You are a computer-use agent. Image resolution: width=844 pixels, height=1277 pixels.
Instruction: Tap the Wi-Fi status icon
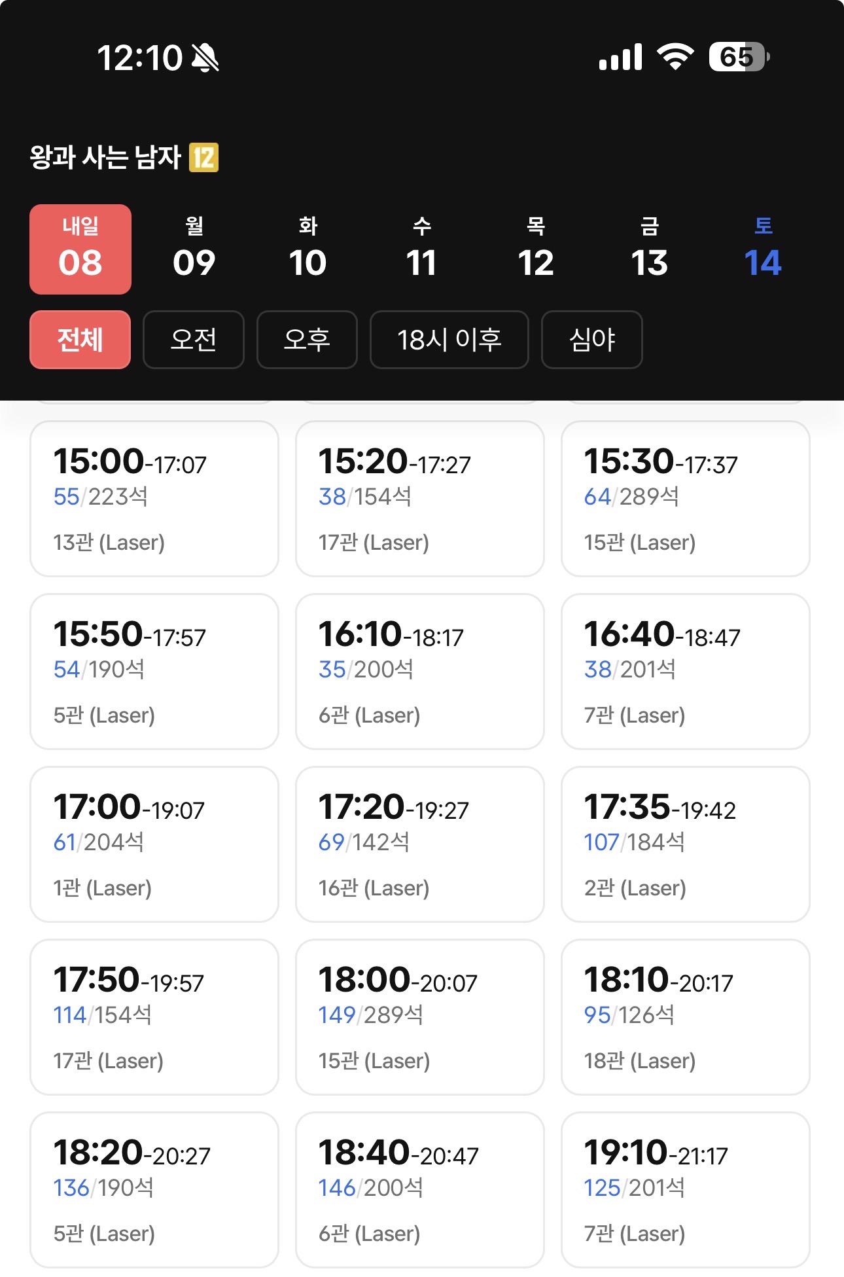675,57
